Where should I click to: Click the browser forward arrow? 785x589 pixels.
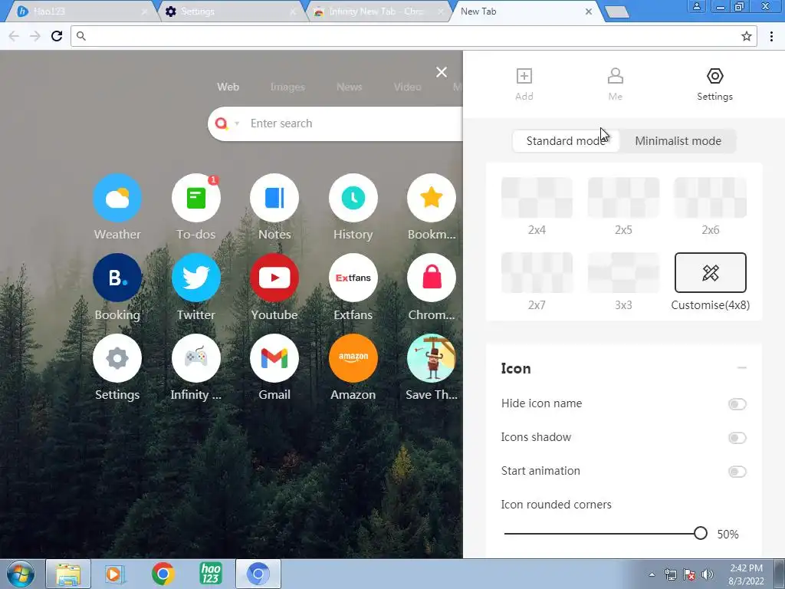click(x=35, y=36)
